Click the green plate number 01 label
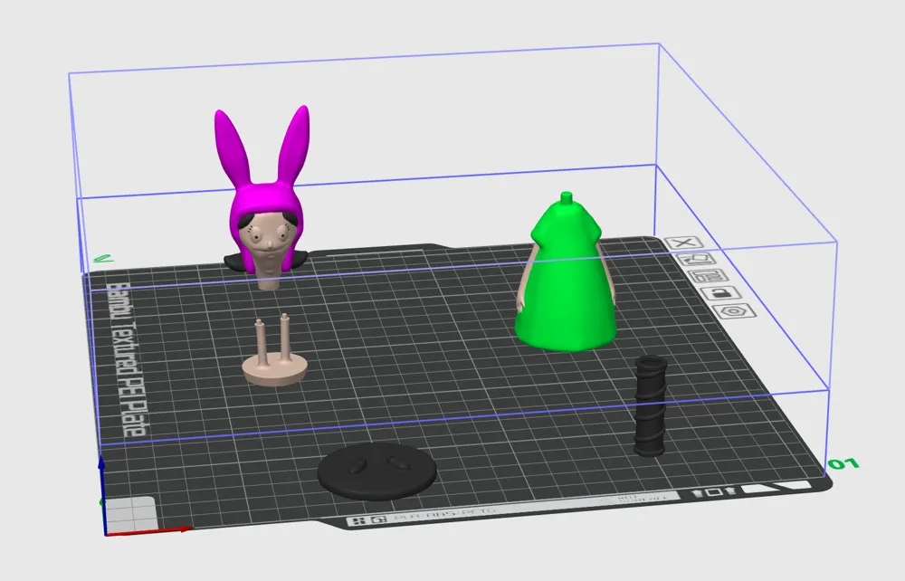Image resolution: width=905 pixels, height=581 pixels. [x=843, y=464]
